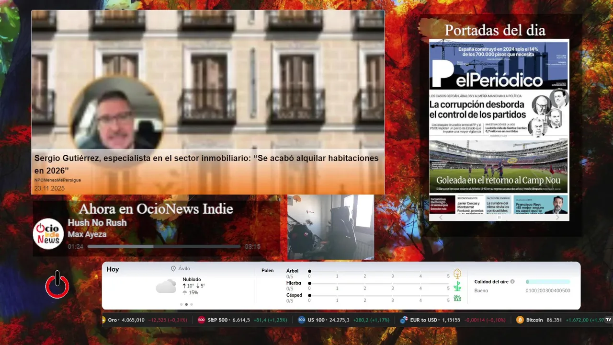Screen dimensions: 613x345
Task: Click the info icon beside Calidad del aire
Action: pos(512,282)
